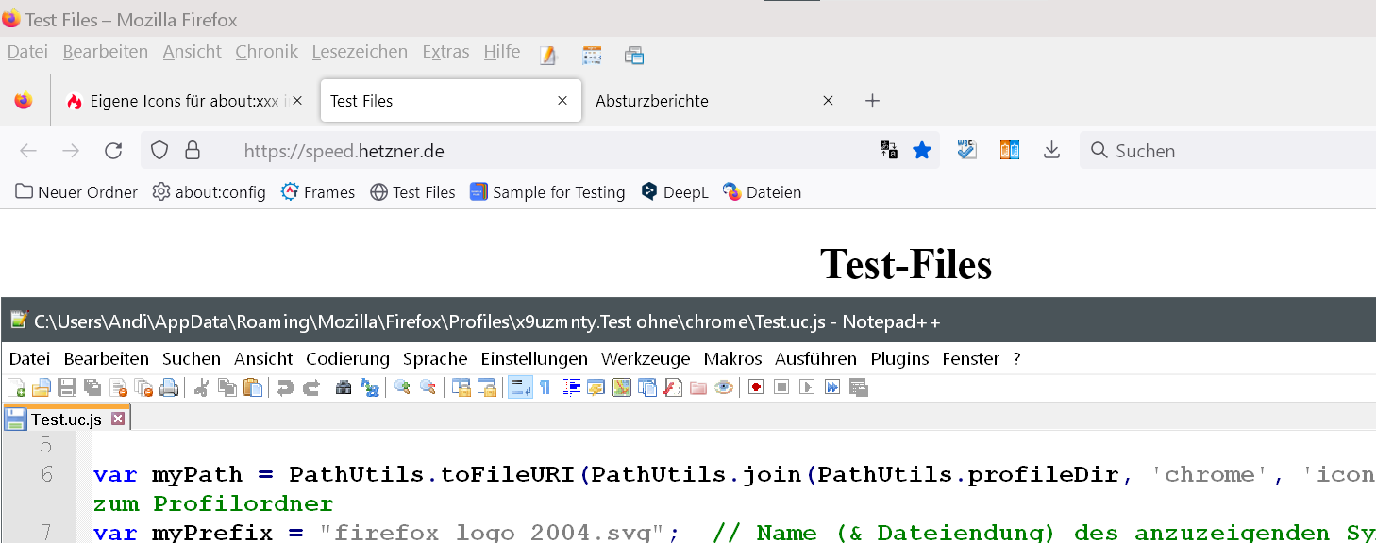Toggle indent guide icon in Notepad++
The height and width of the screenshot is (543, 1376).
pyautogui.click(x=571, y=387)
